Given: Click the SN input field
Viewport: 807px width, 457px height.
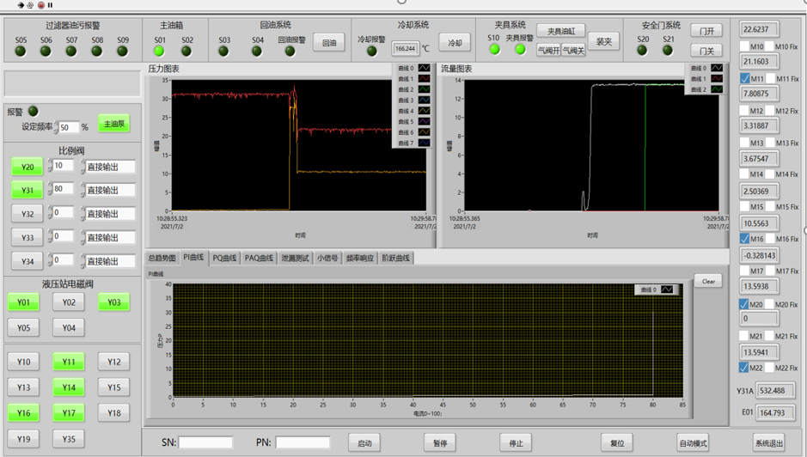Looking at the screenshot, I should 205,442.
